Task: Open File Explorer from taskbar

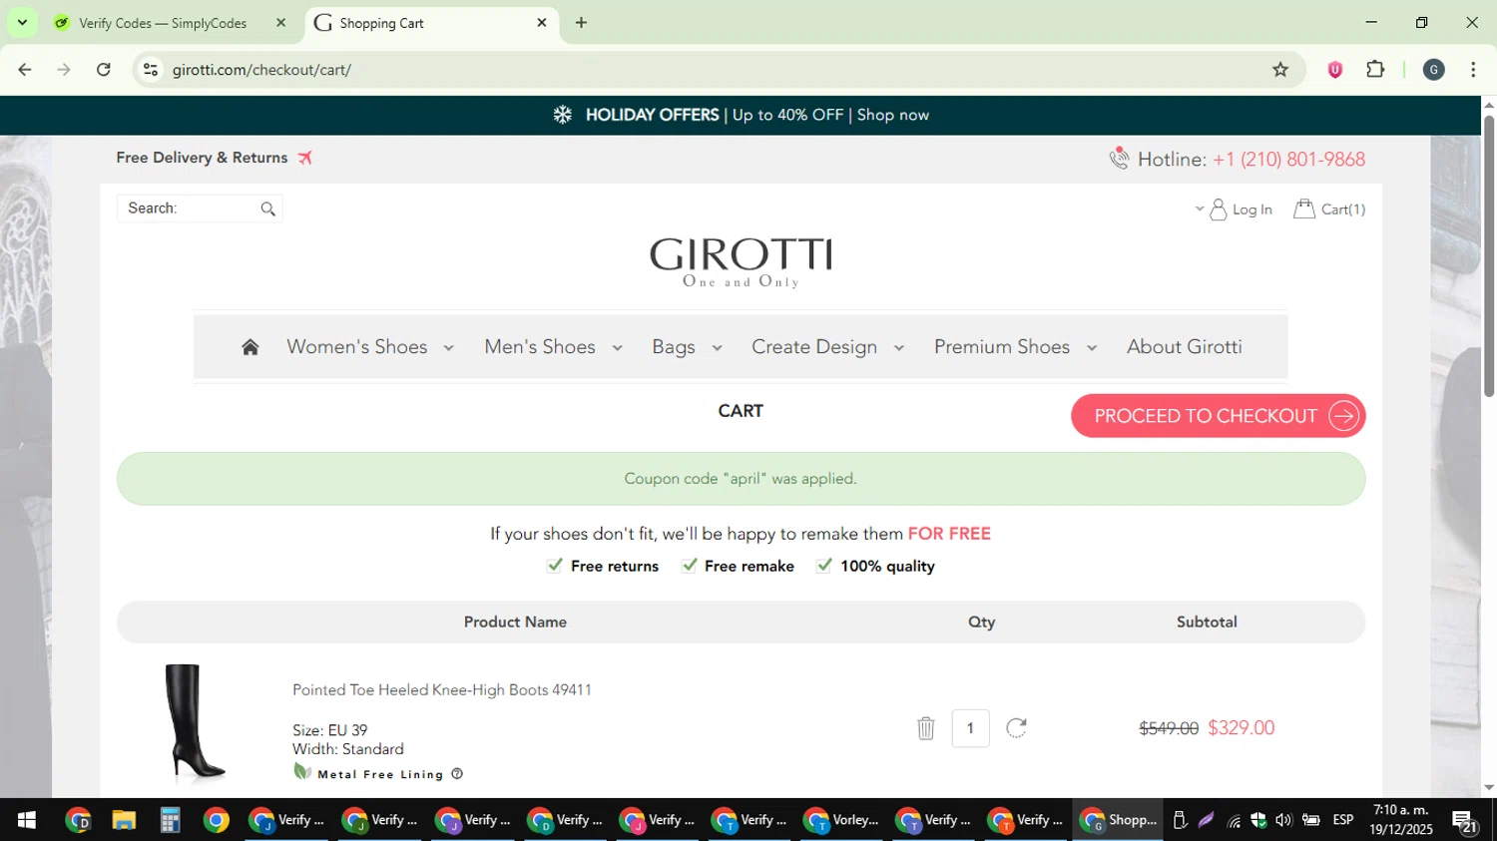Action: coord(124,820)
